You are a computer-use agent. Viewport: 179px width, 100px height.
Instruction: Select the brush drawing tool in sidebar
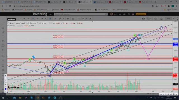click(3, 32)
